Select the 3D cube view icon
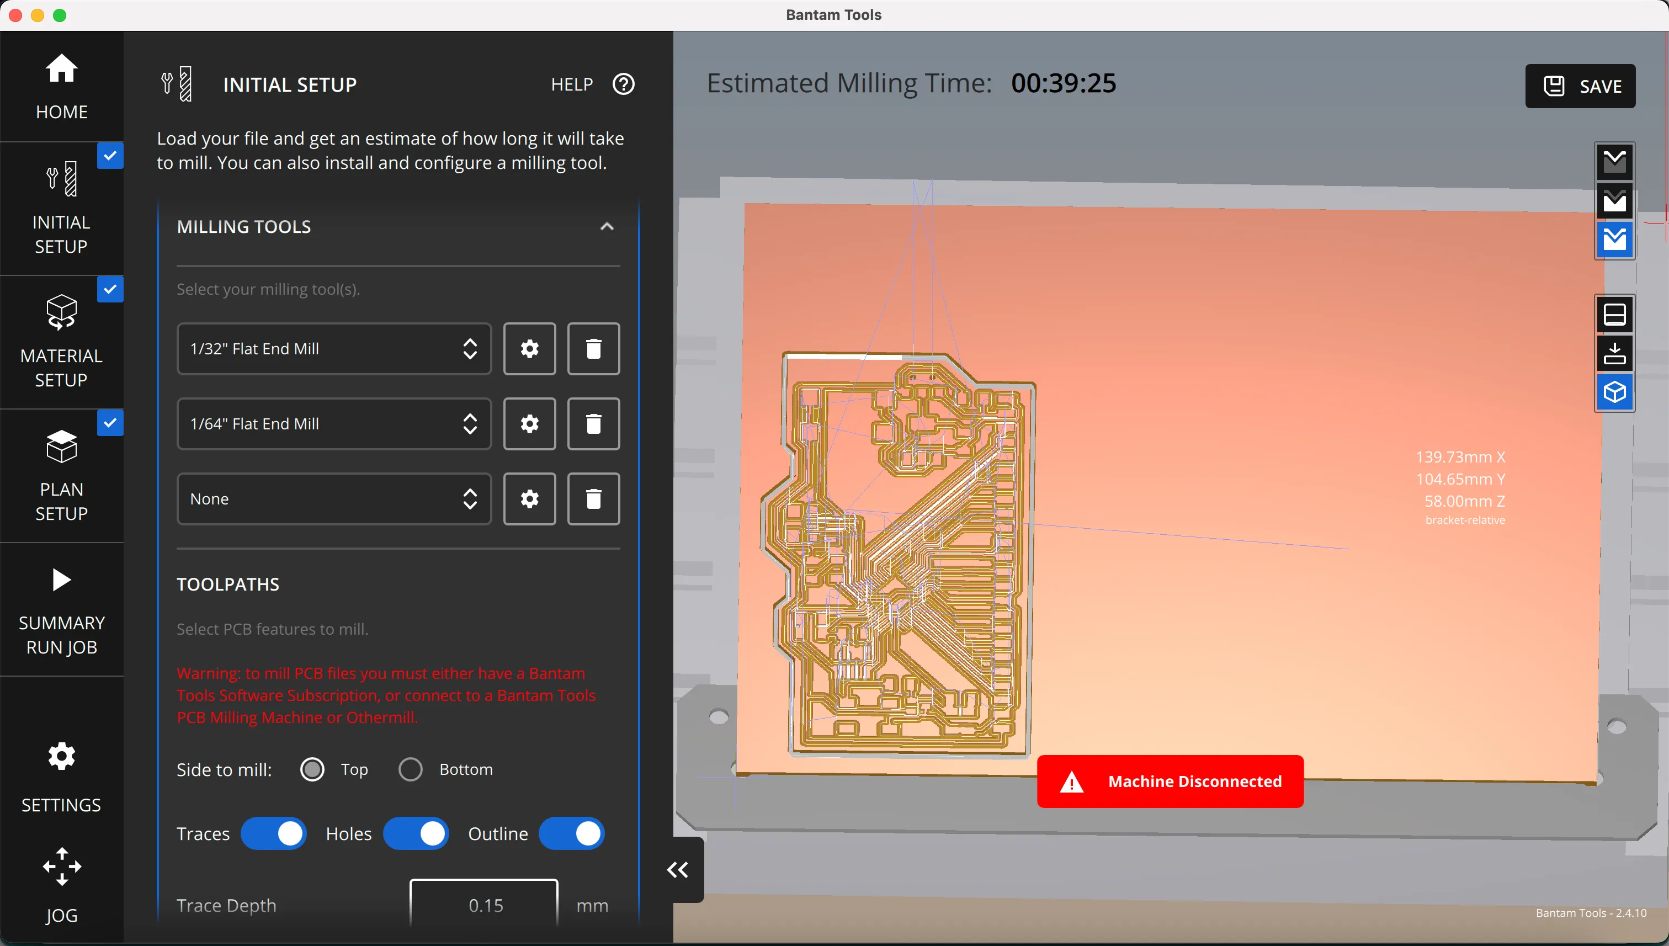 (x=1614, y=392)
